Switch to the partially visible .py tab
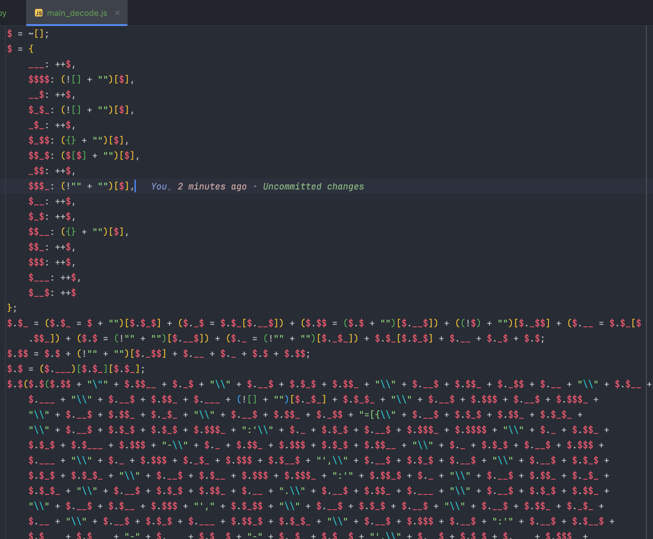This screenshot has height=539, width=653. [3, 13]
